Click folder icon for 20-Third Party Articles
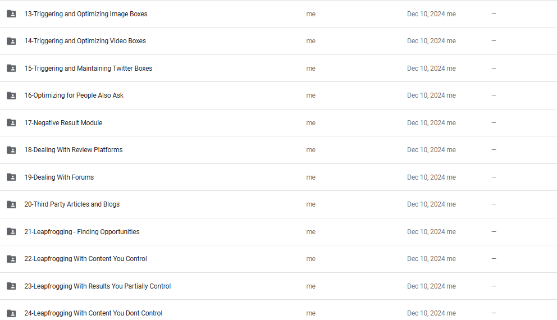 (x=11, y=204)
